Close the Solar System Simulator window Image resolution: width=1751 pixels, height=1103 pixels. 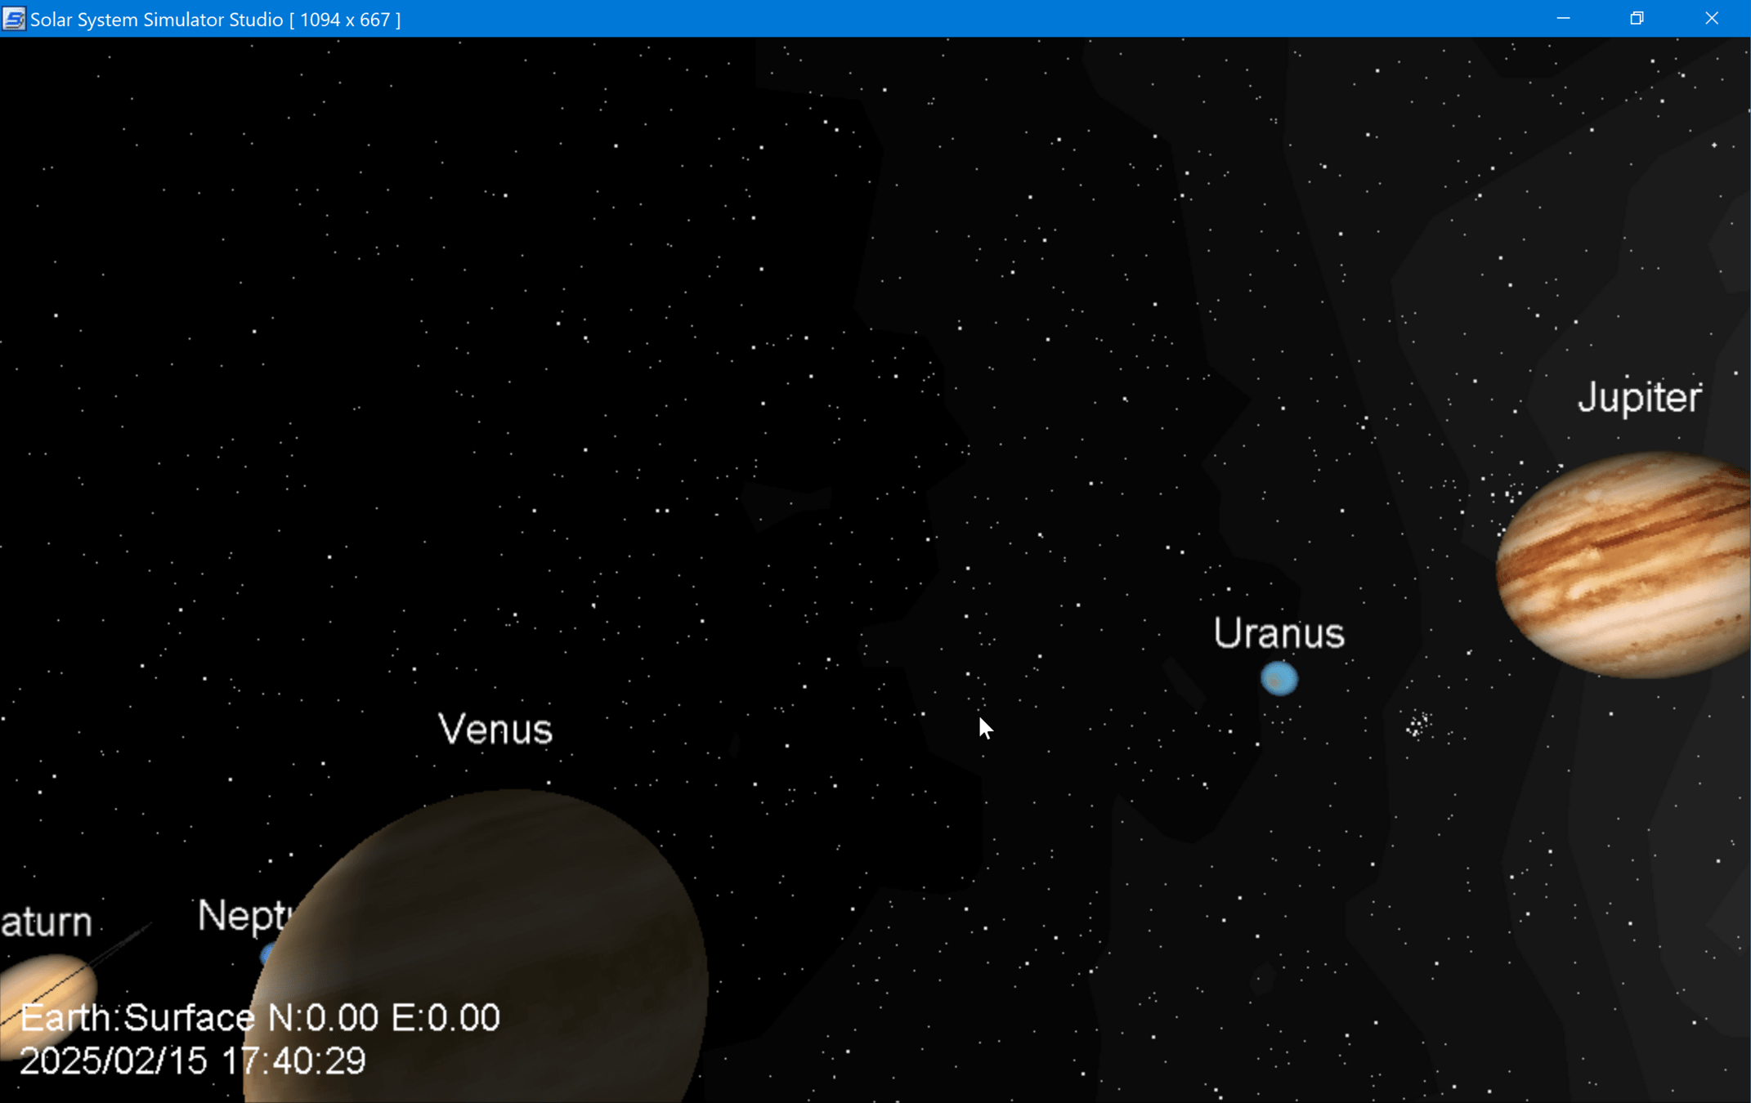click(x=1712, y=18)
